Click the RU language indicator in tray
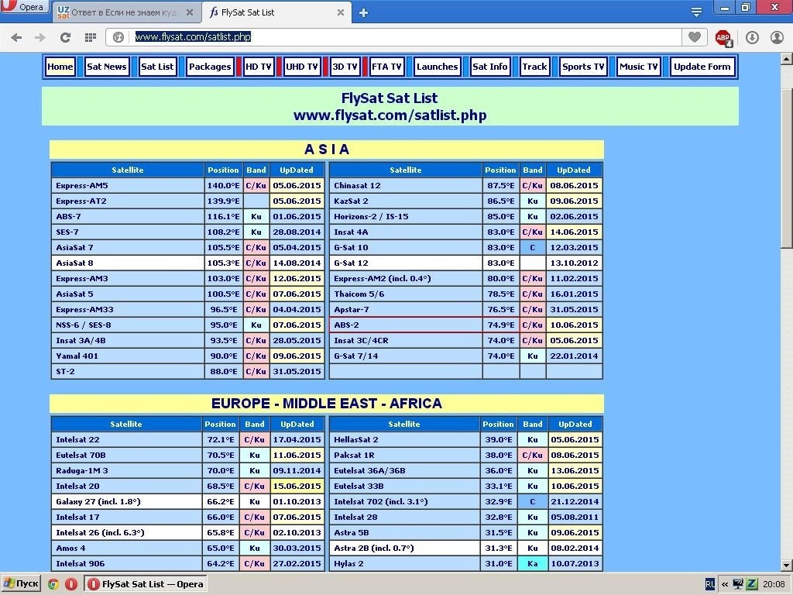Image resolution: width=793 pixels, height=595 pixels. 709,584
